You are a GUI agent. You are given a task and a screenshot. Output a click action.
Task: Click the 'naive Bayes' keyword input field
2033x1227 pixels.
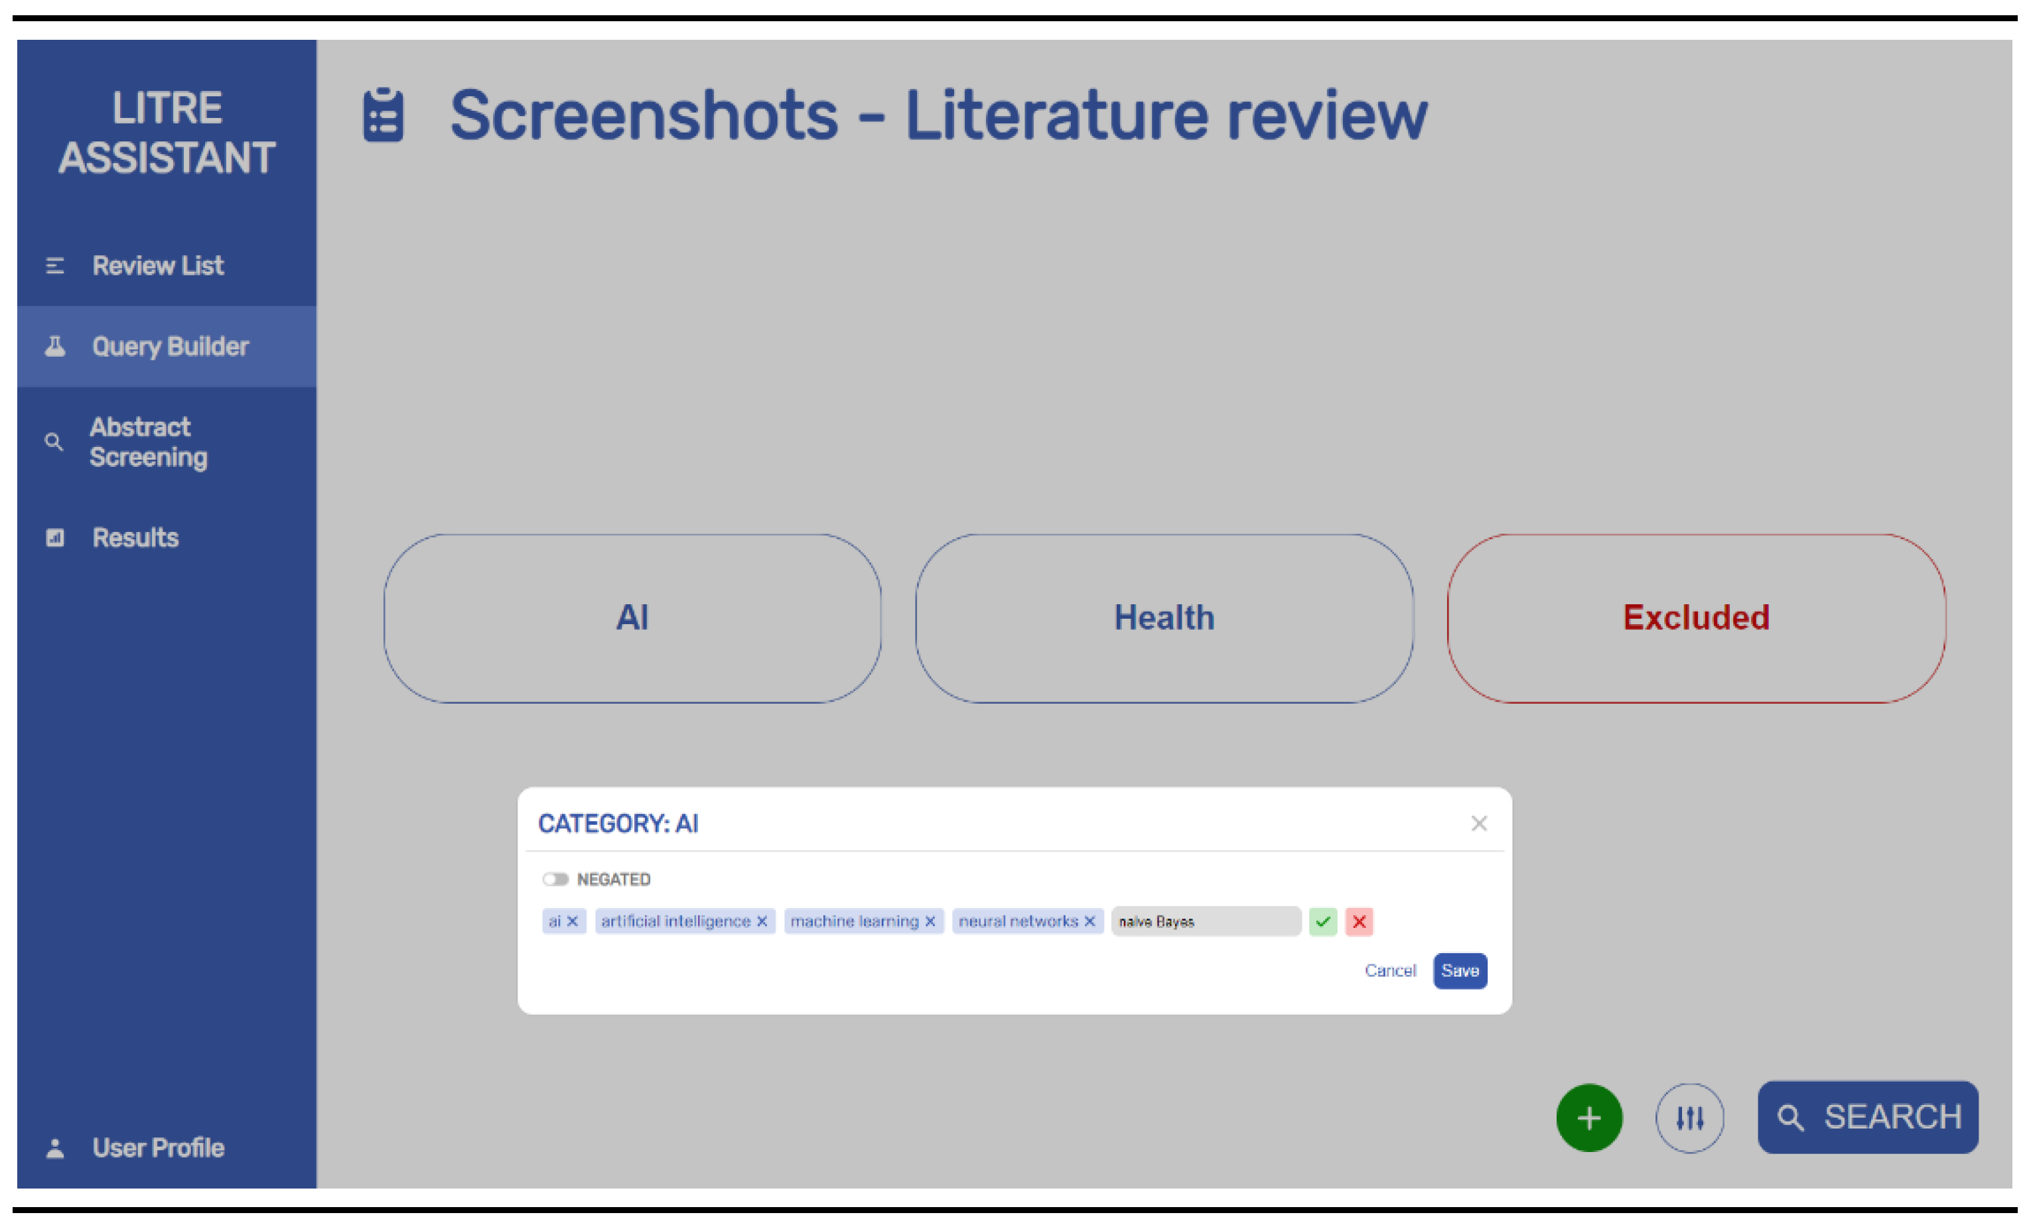tap(1205, 921)
